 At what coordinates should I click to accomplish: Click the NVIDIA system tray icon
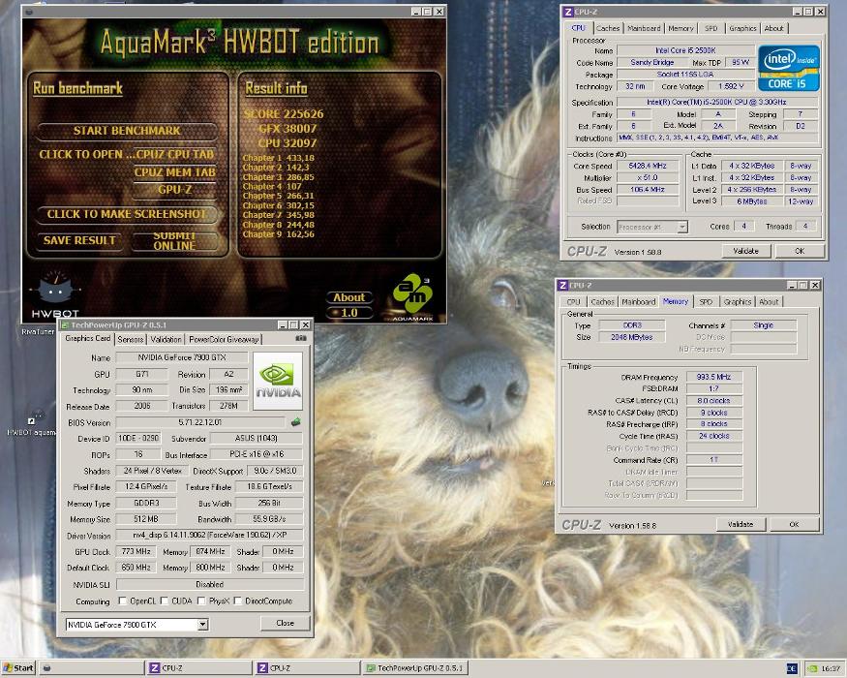[812, 669]
